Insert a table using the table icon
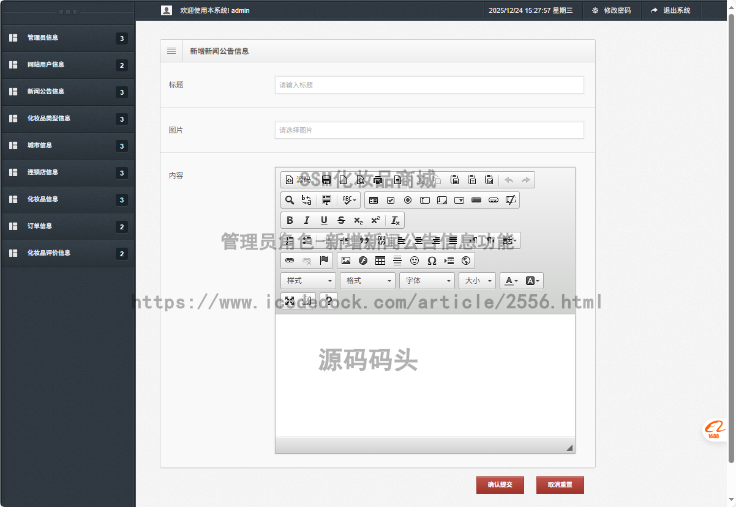 click(x=380, y=260)
